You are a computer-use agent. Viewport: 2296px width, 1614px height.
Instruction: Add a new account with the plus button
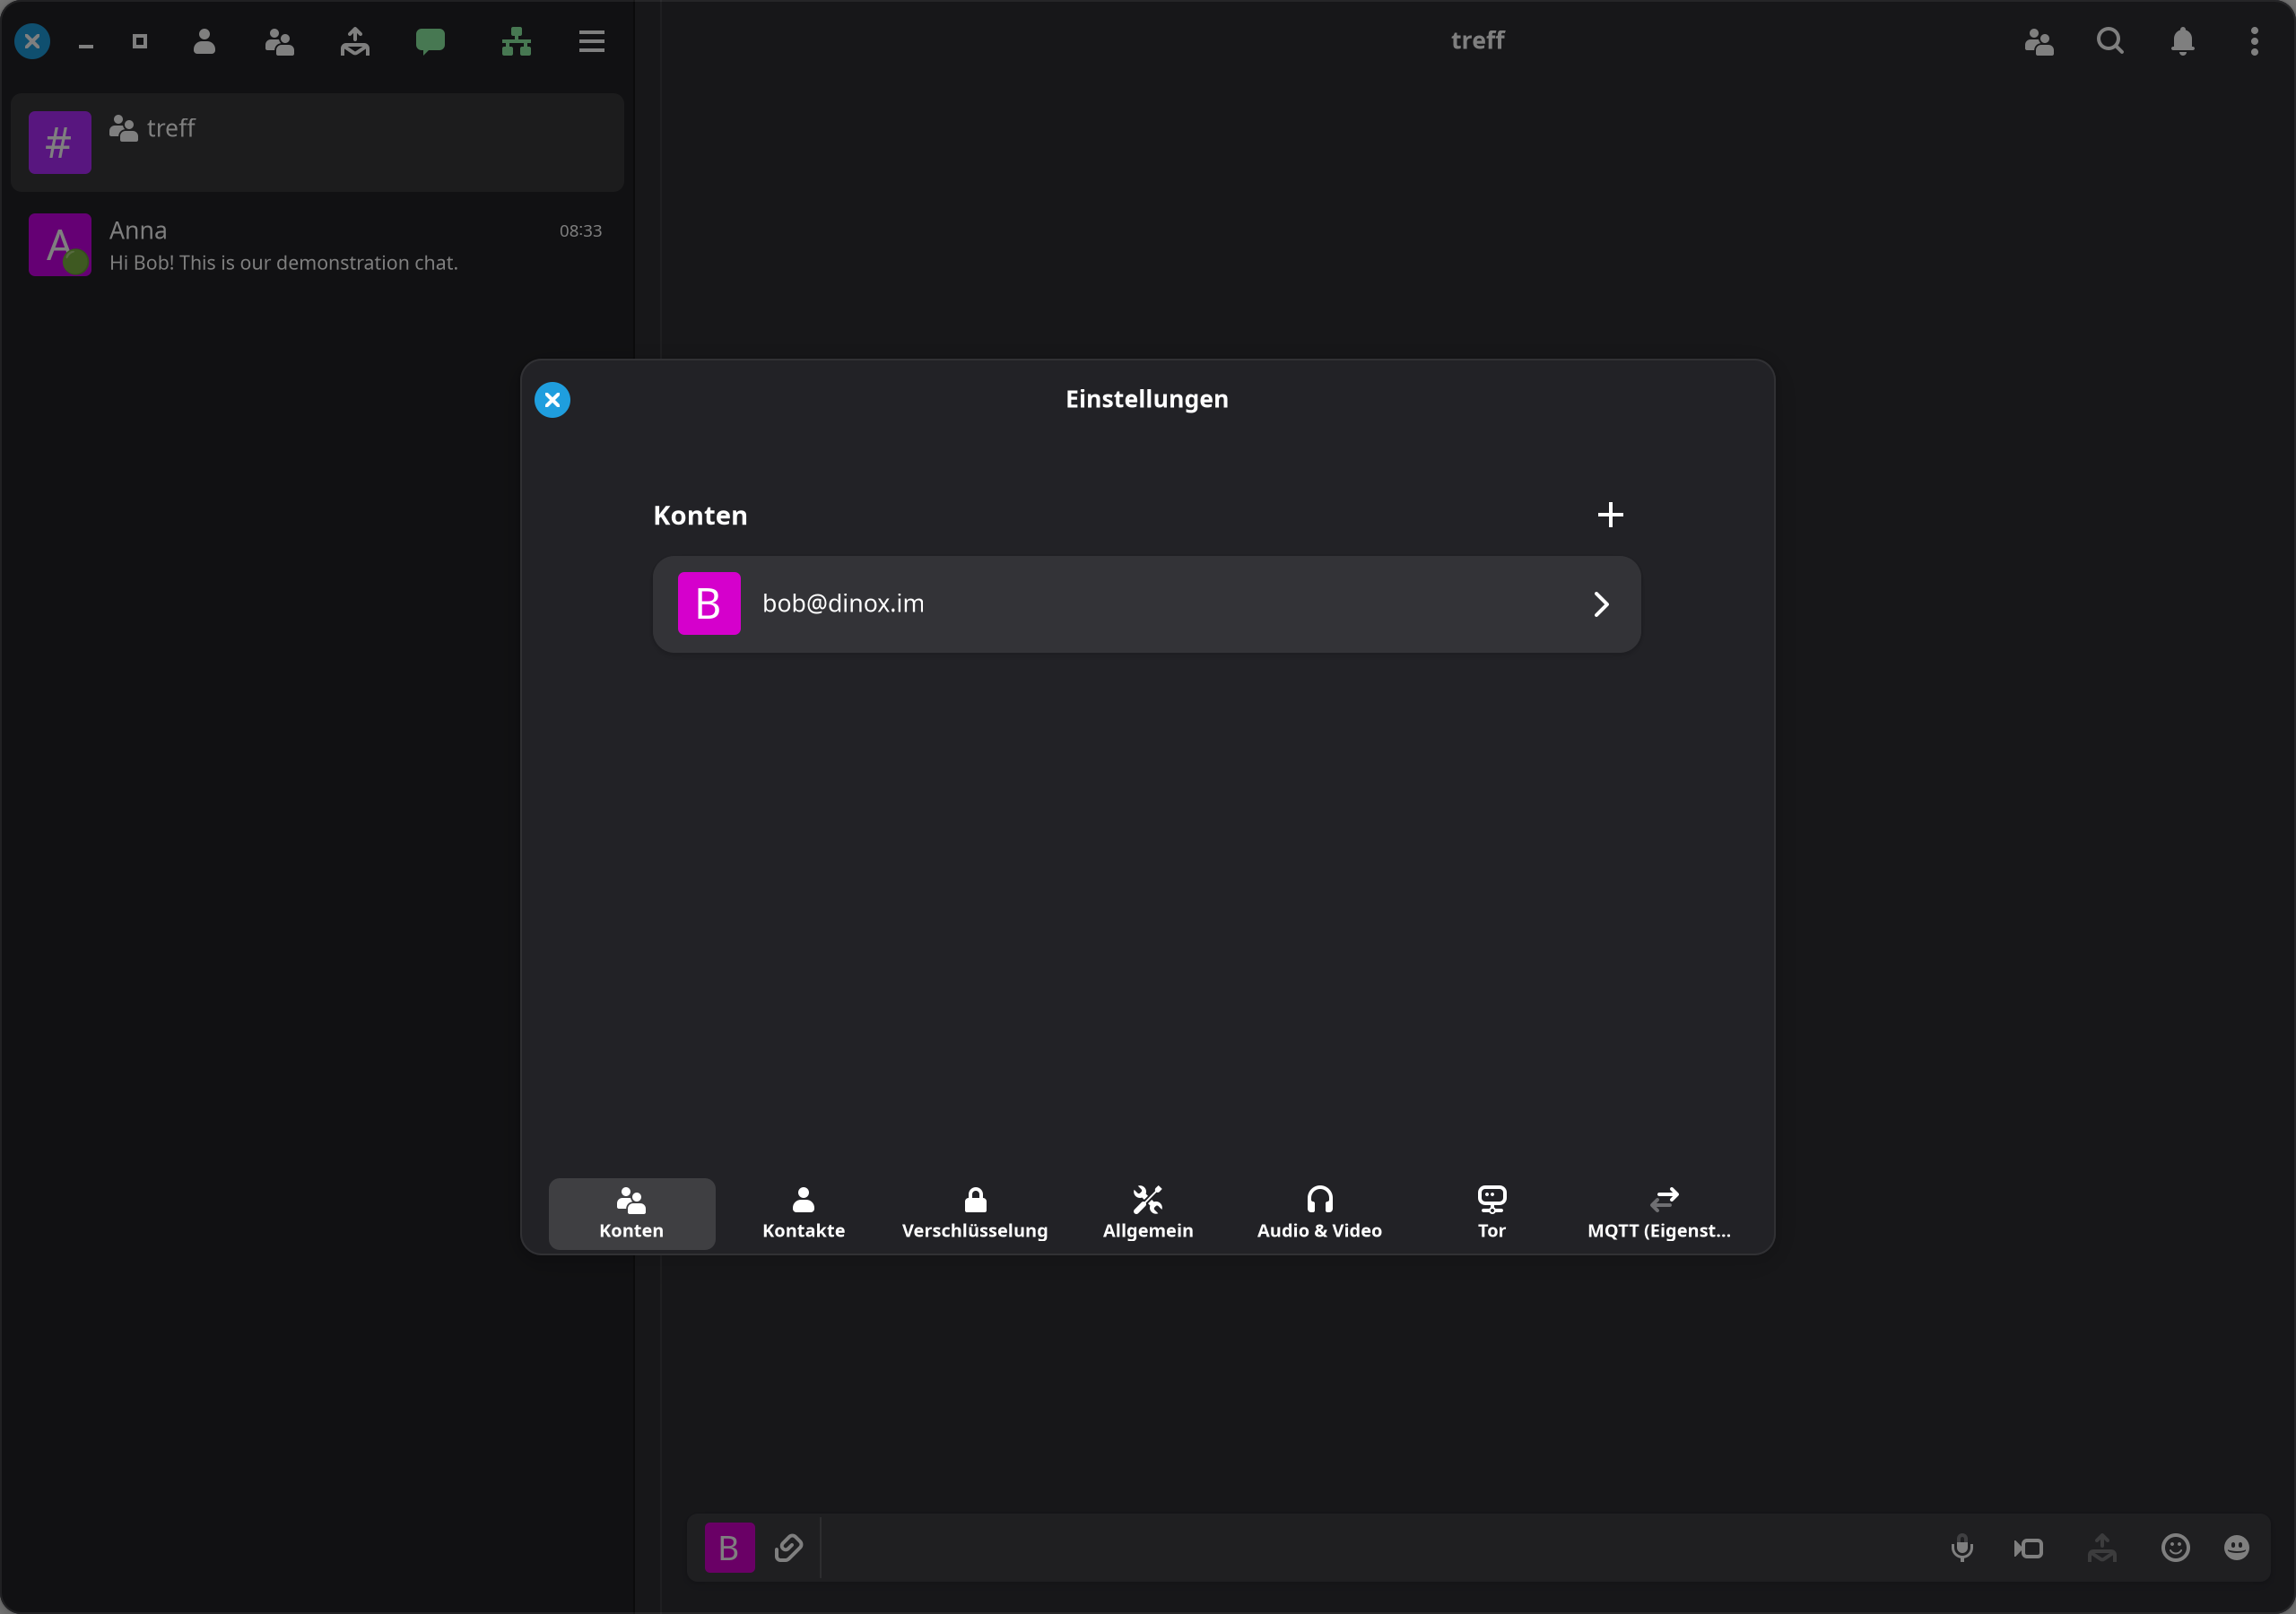pyautogui.click(x=1610, y=515)
